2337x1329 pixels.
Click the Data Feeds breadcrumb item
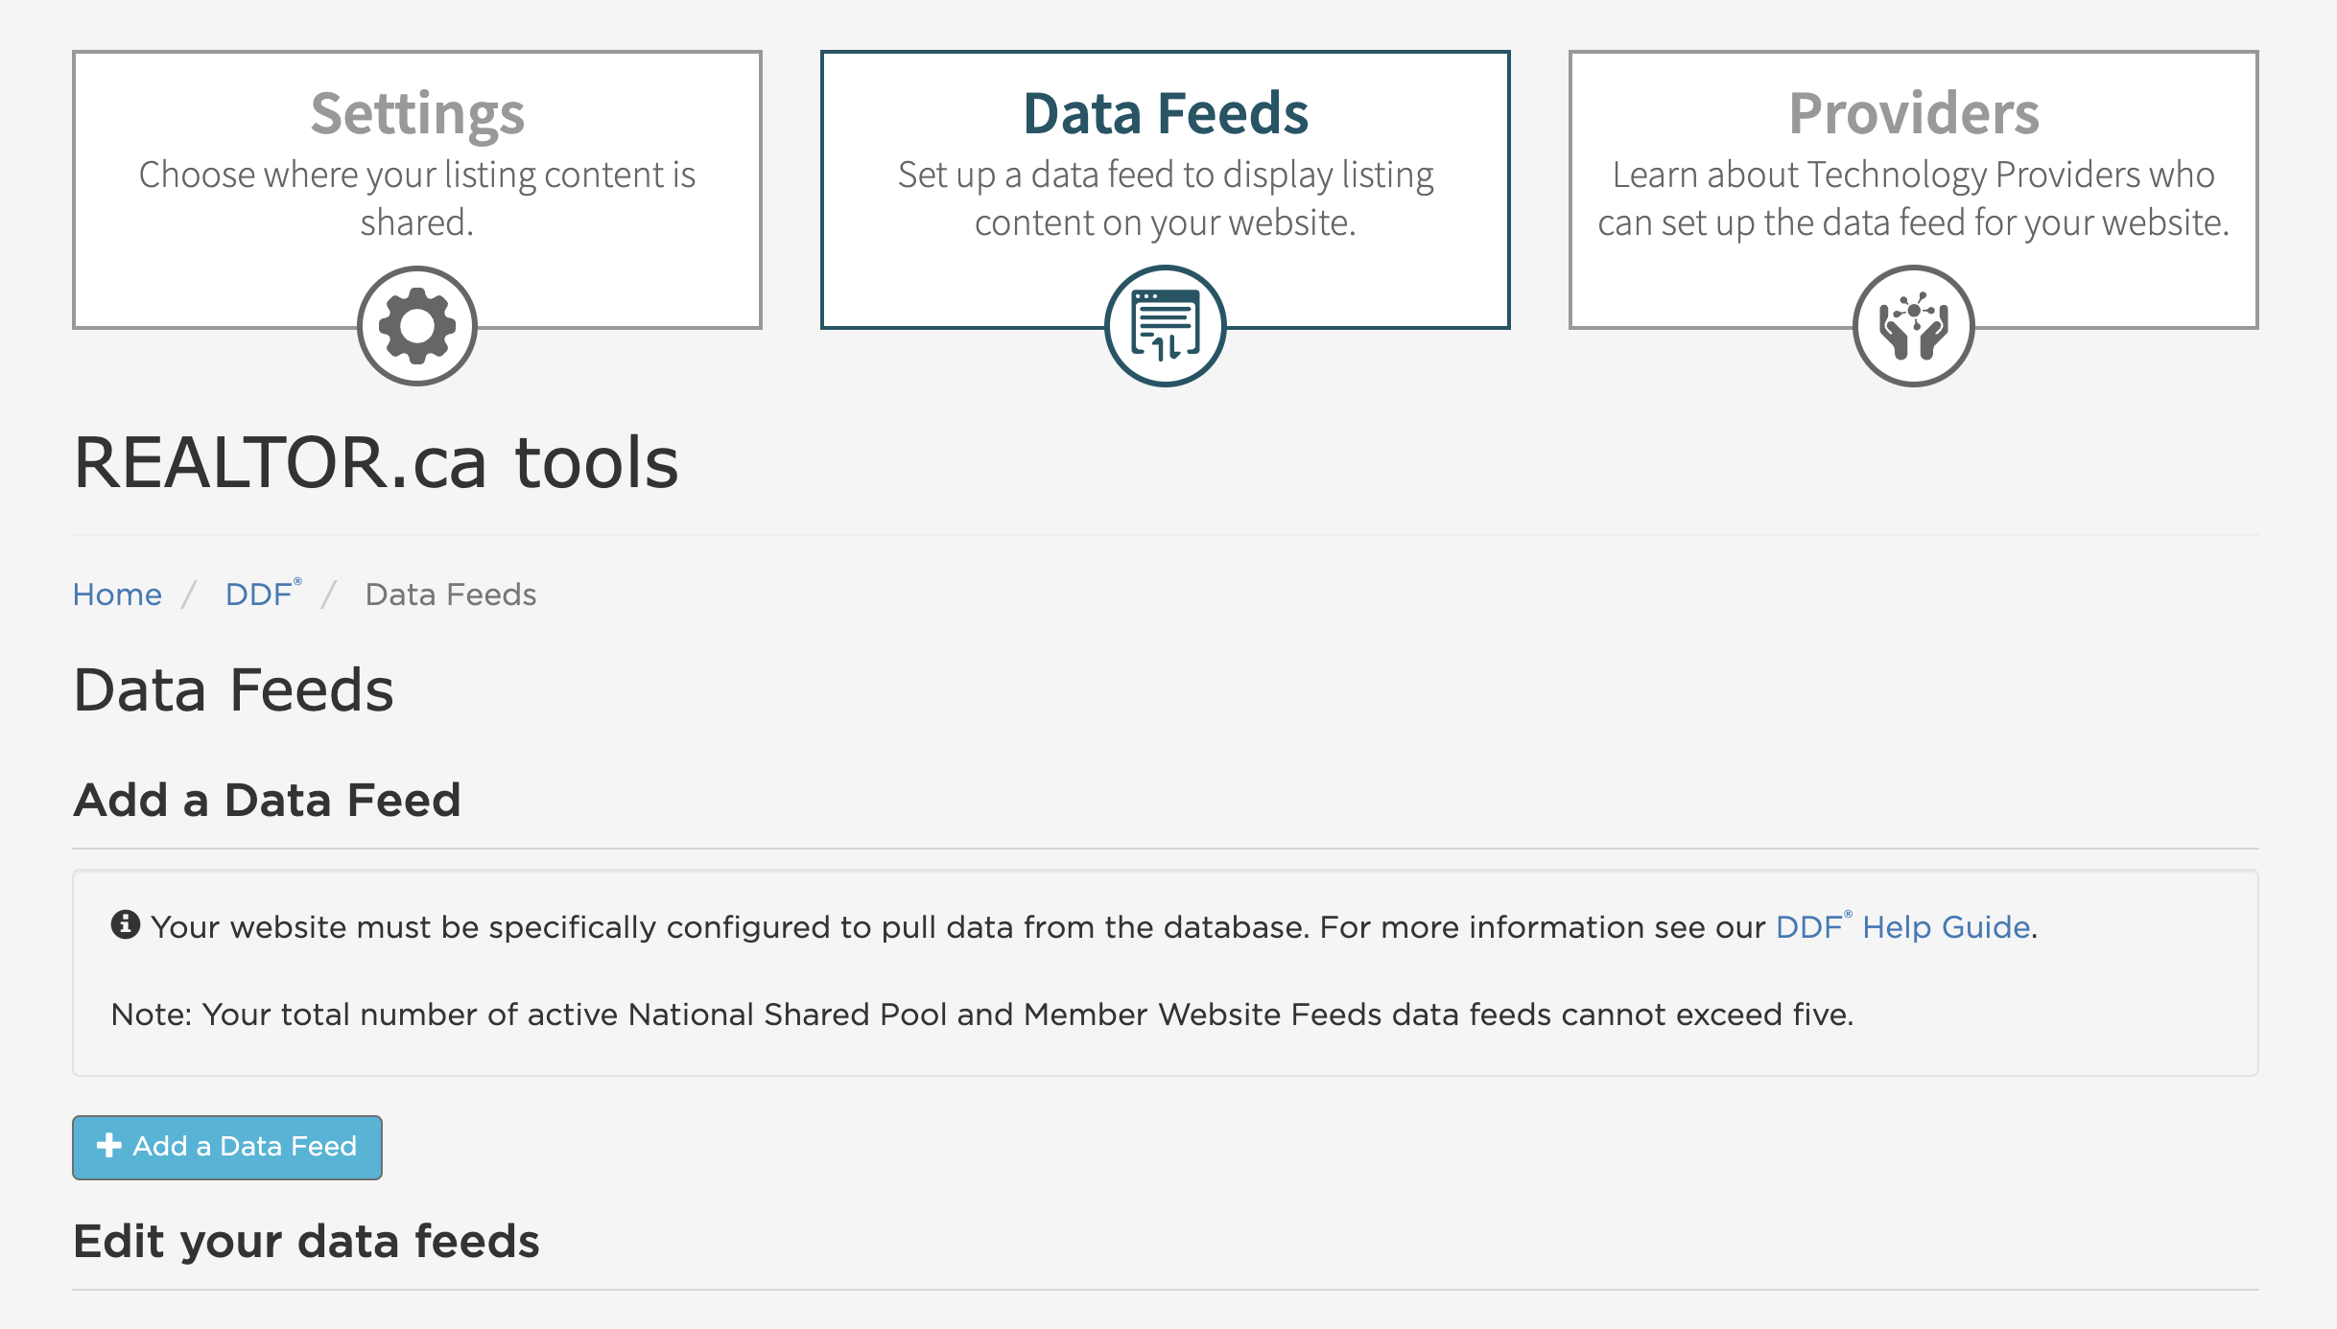(450, 594)
